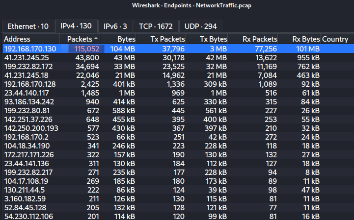Select the 54.230.112.106 address row
This screenshot has height=220, width=354.
point(178,216)
